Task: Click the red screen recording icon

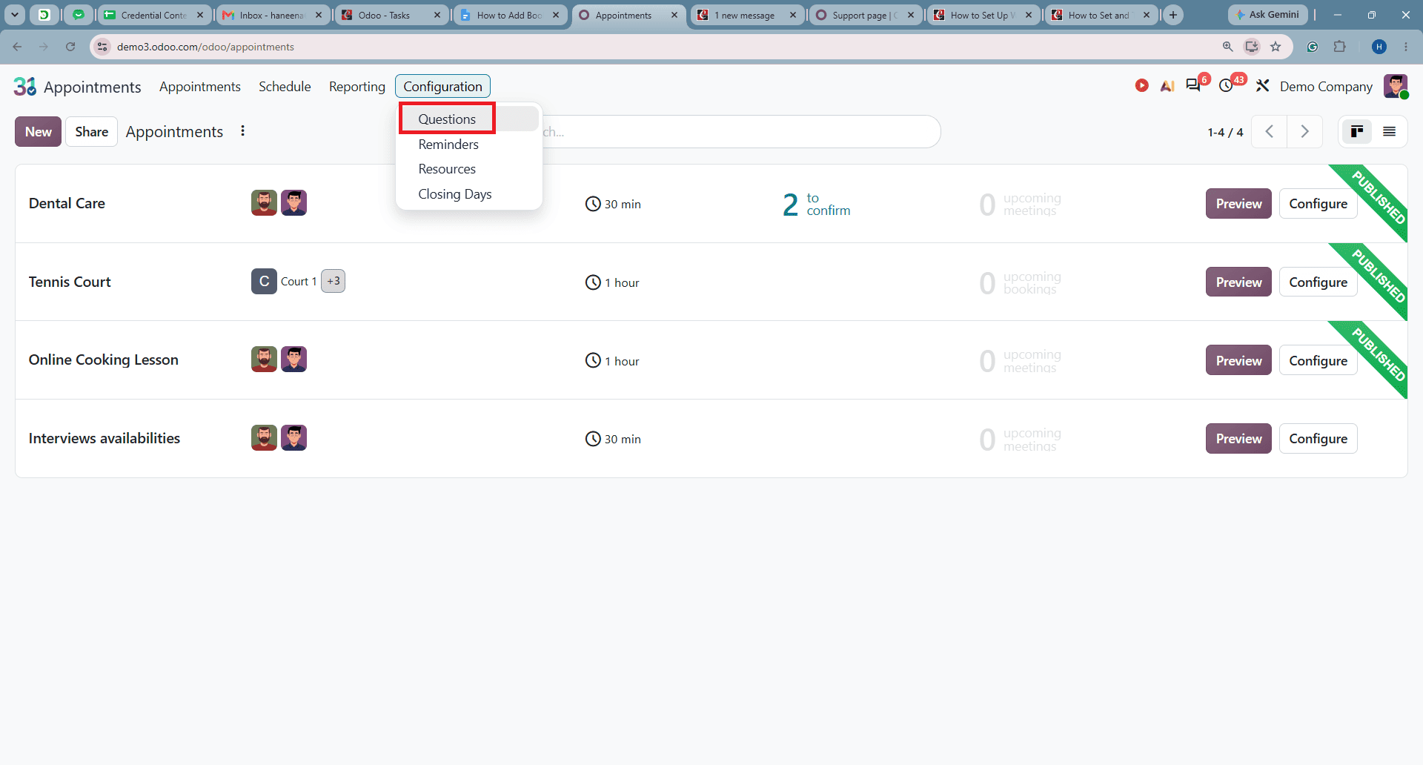Action: pos(1141,86)
